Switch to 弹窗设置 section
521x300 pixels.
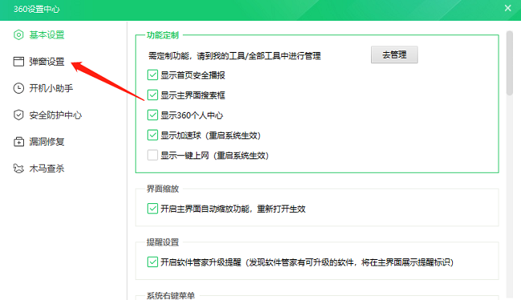[x=46, y=62]
